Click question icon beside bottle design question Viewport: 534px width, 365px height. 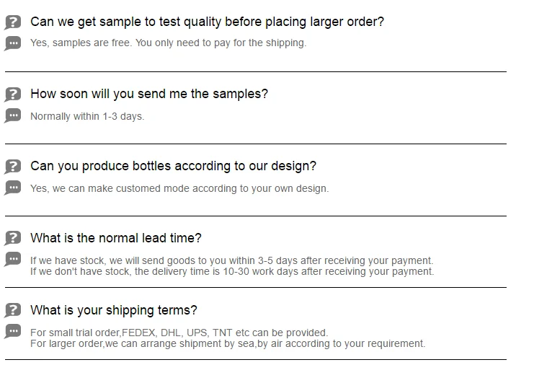(13, 167)
